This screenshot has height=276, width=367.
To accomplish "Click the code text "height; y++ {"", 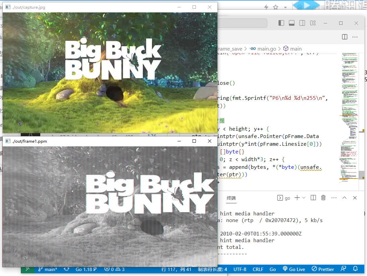I will coord(249,129).
